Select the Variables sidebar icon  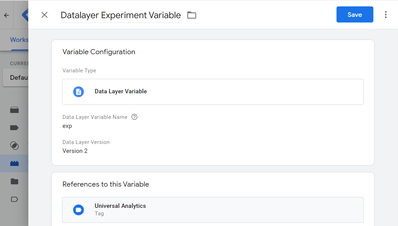[14, 163]
